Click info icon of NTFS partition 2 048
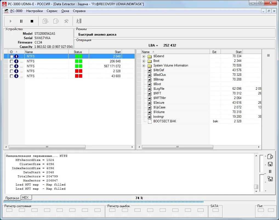 (x=16, y=56)
